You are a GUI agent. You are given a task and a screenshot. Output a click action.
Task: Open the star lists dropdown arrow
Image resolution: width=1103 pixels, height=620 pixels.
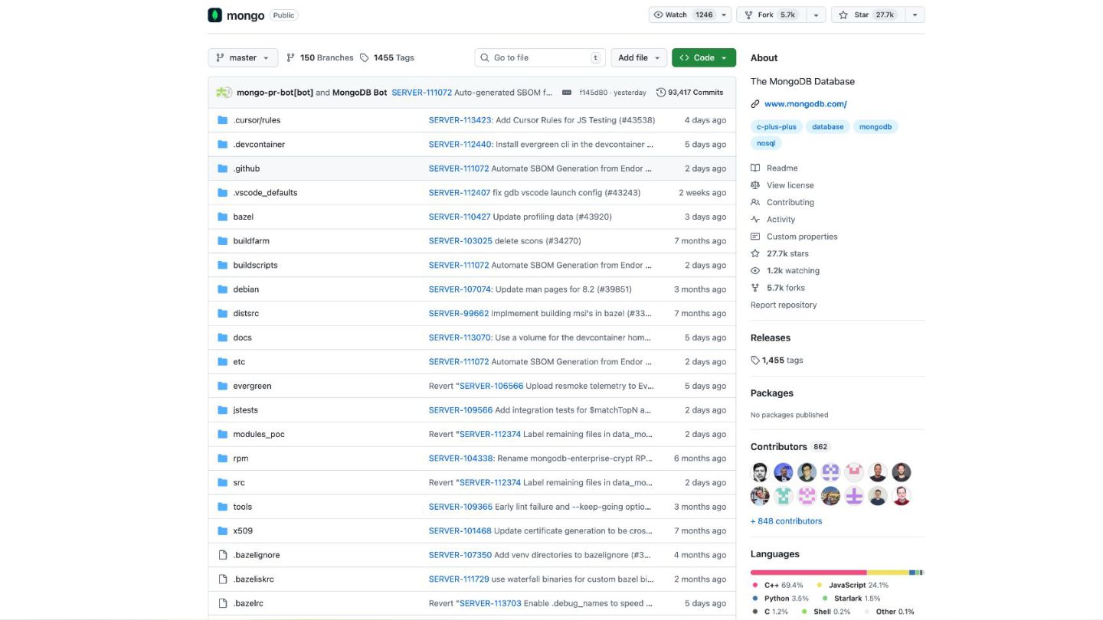tap(915, 15)
